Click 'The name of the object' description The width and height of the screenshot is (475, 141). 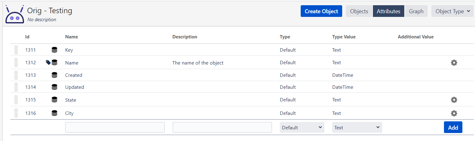(x=198, y=63)
